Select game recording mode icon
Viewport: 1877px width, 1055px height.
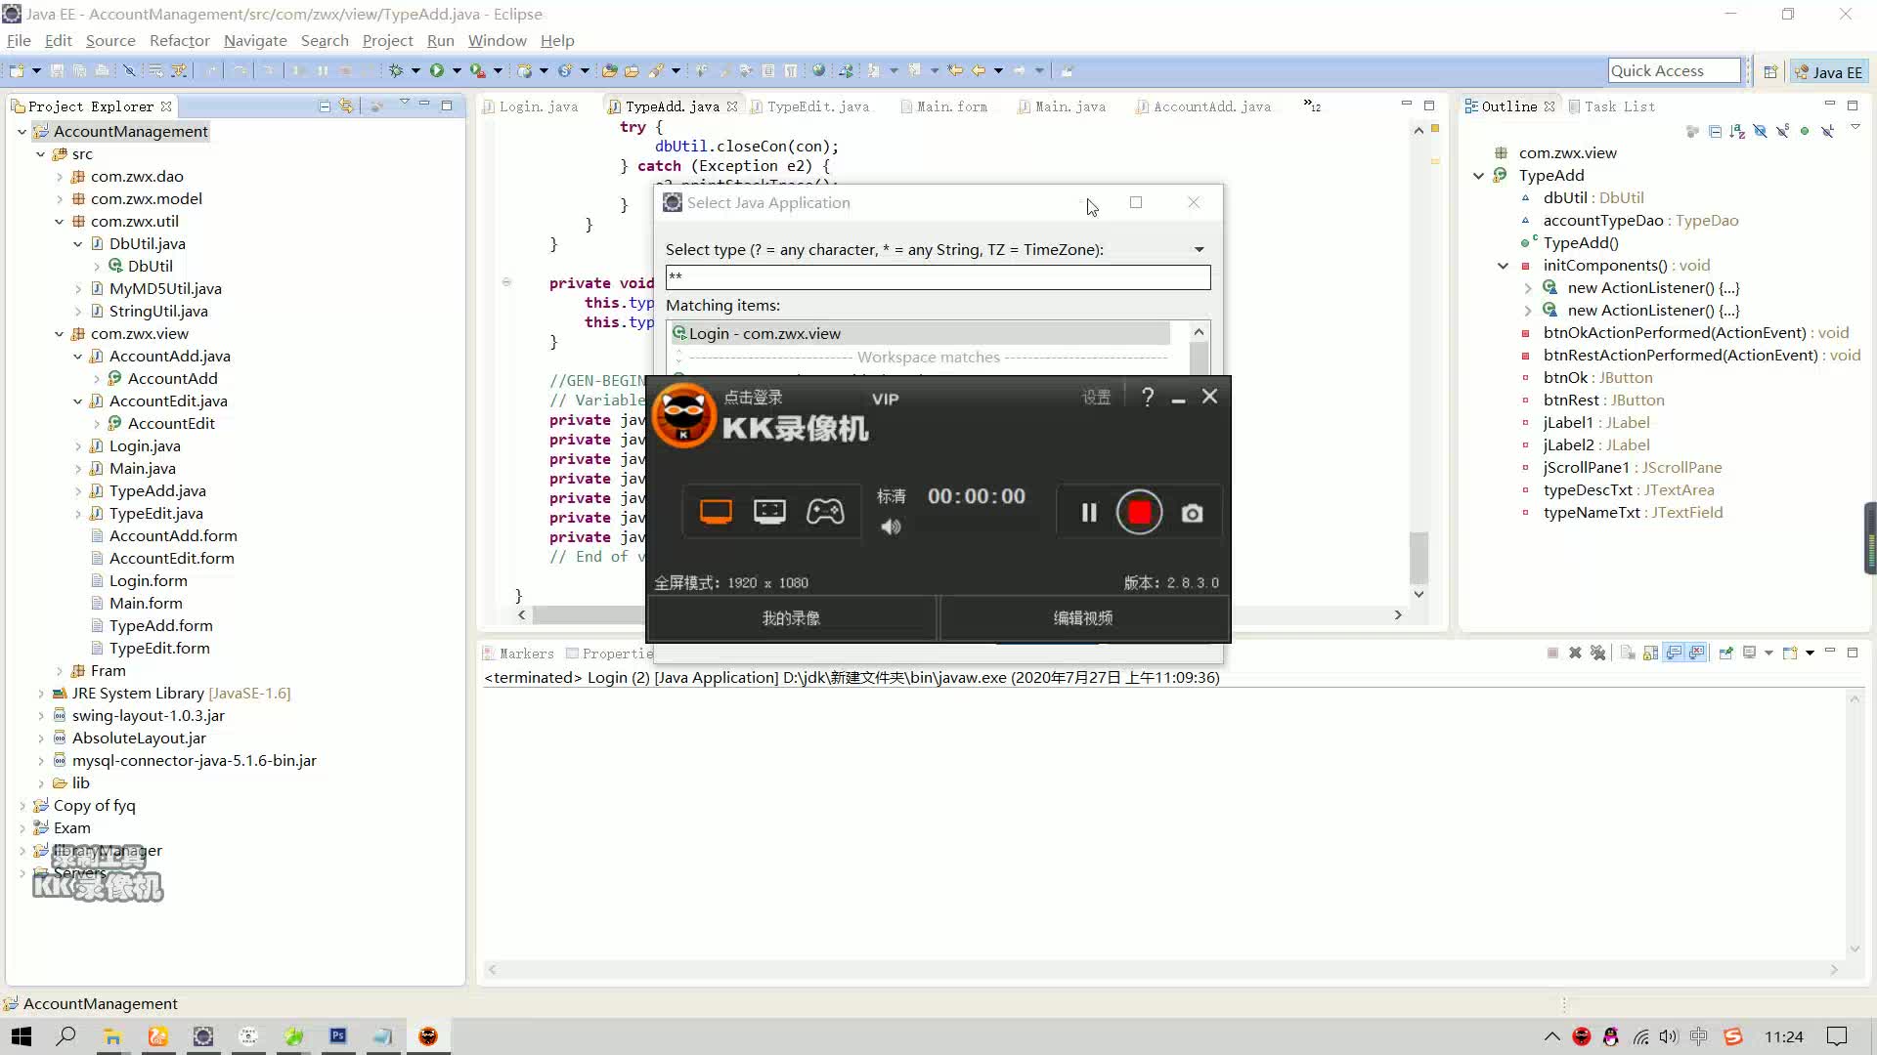[x=824, y=512]
